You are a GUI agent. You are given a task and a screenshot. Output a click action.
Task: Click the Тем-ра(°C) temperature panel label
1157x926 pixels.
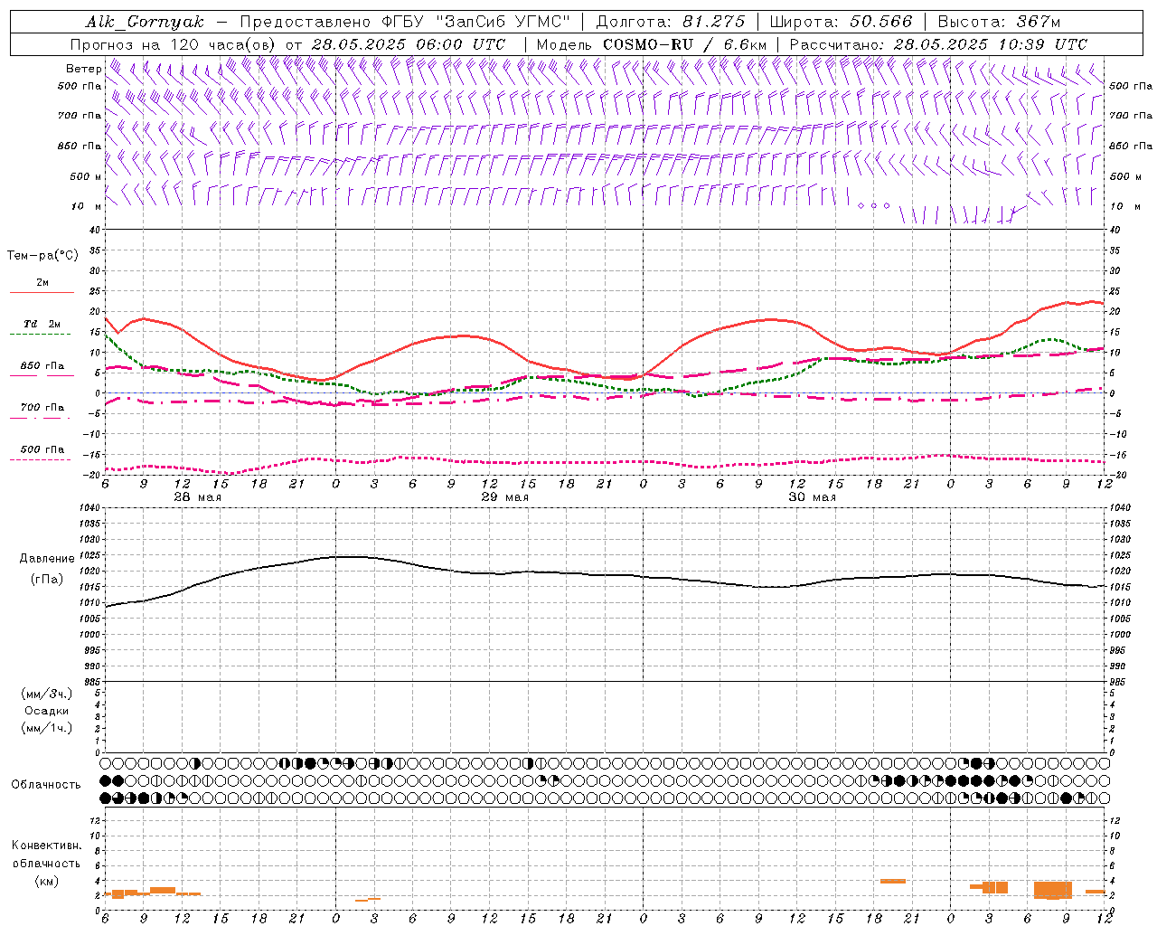click(42, 256)
